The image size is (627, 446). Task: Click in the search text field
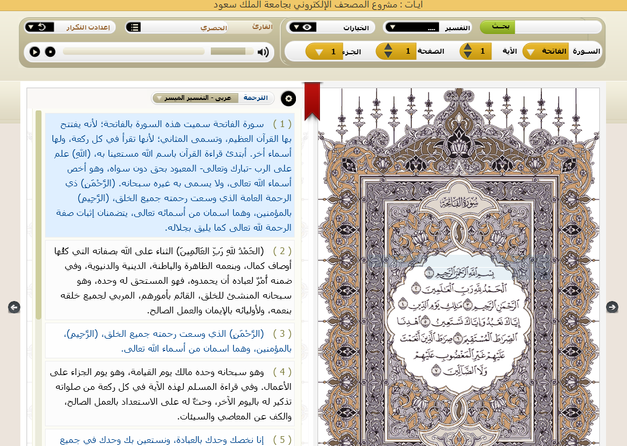(x=558, y=27)
